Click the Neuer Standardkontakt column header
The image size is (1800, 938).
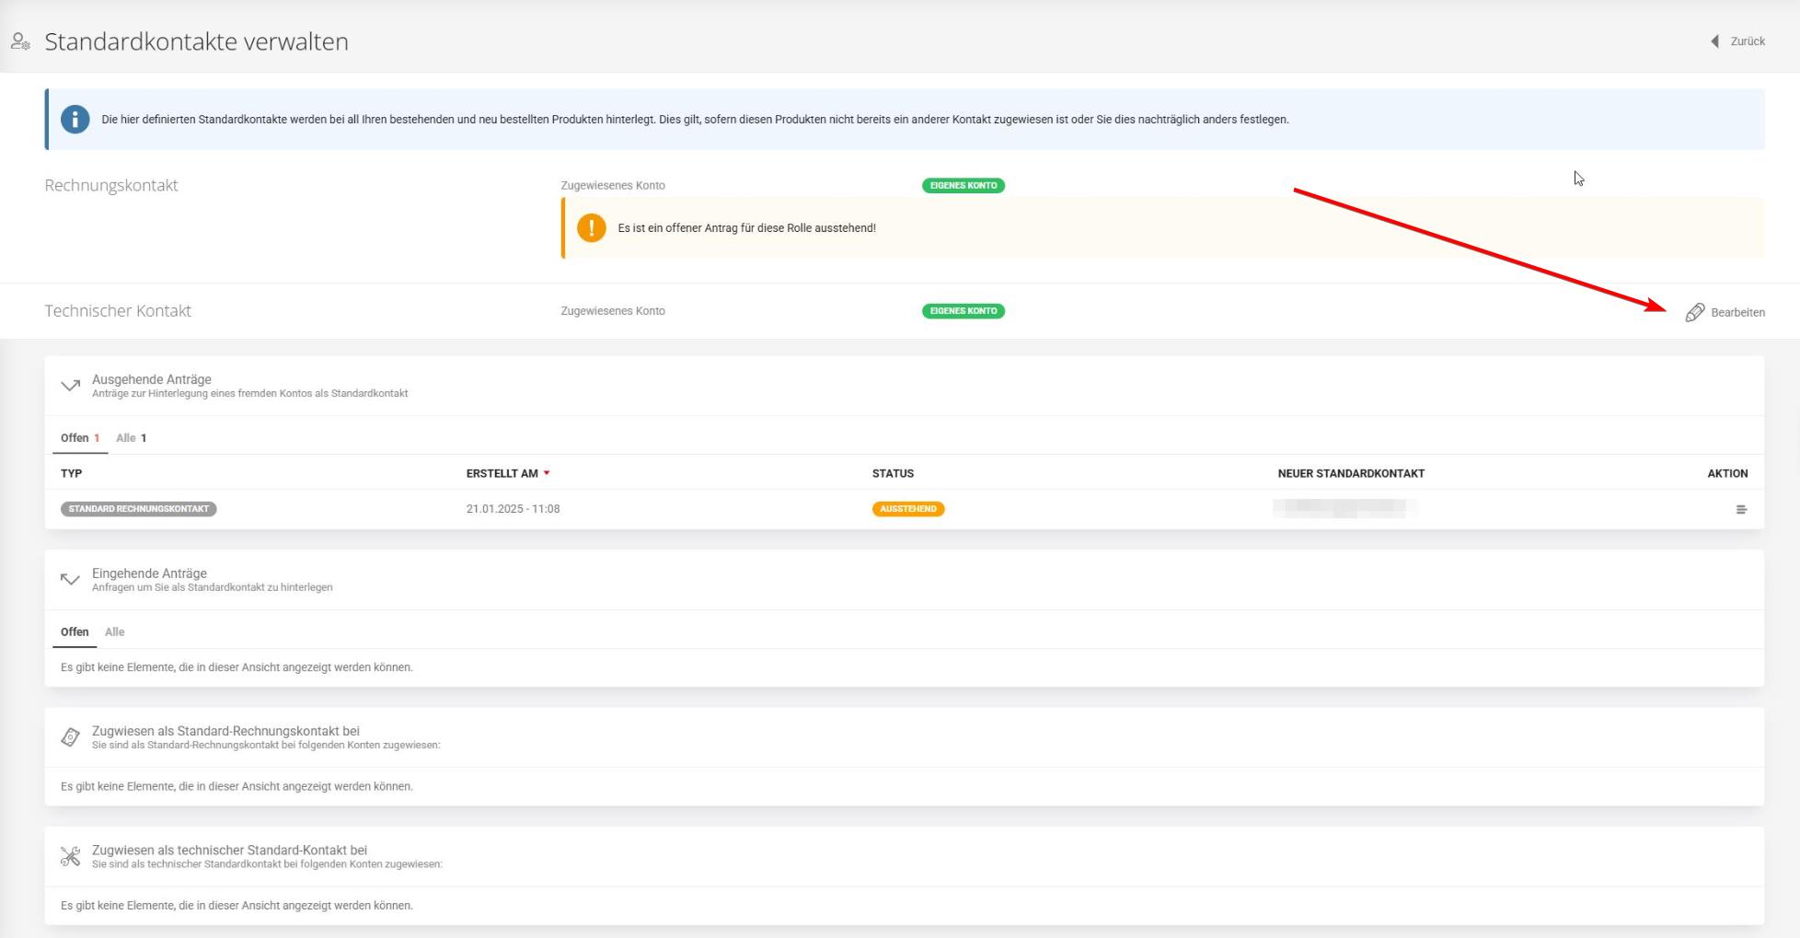tap(1351, 474)
